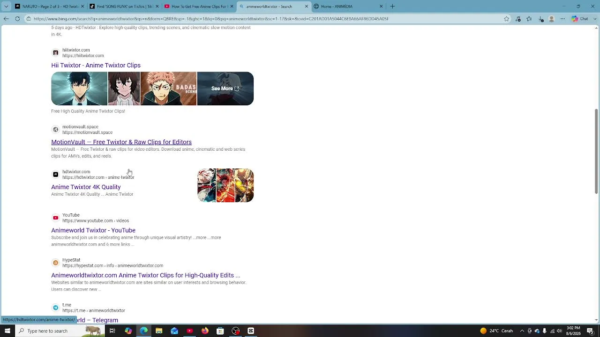Click the browser back arrow
The height and width of the screenshot is (337, 600).
point(6,19)
